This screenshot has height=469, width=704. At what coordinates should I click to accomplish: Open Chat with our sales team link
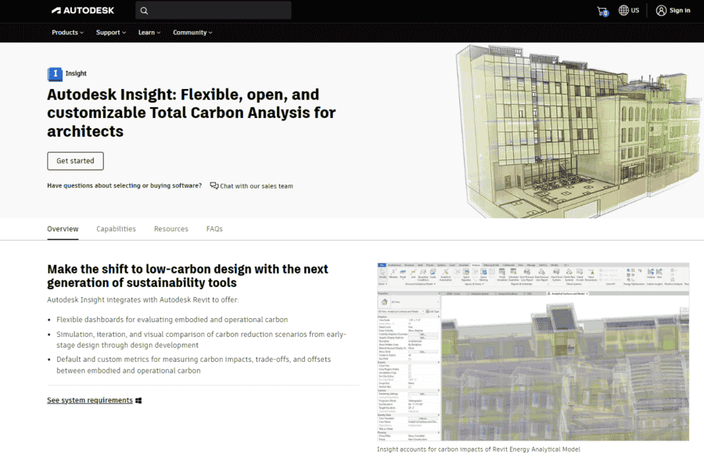[257, 186]
